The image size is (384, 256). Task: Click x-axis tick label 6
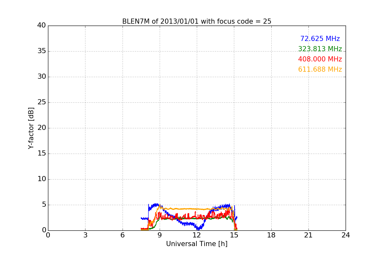(122, 235)
